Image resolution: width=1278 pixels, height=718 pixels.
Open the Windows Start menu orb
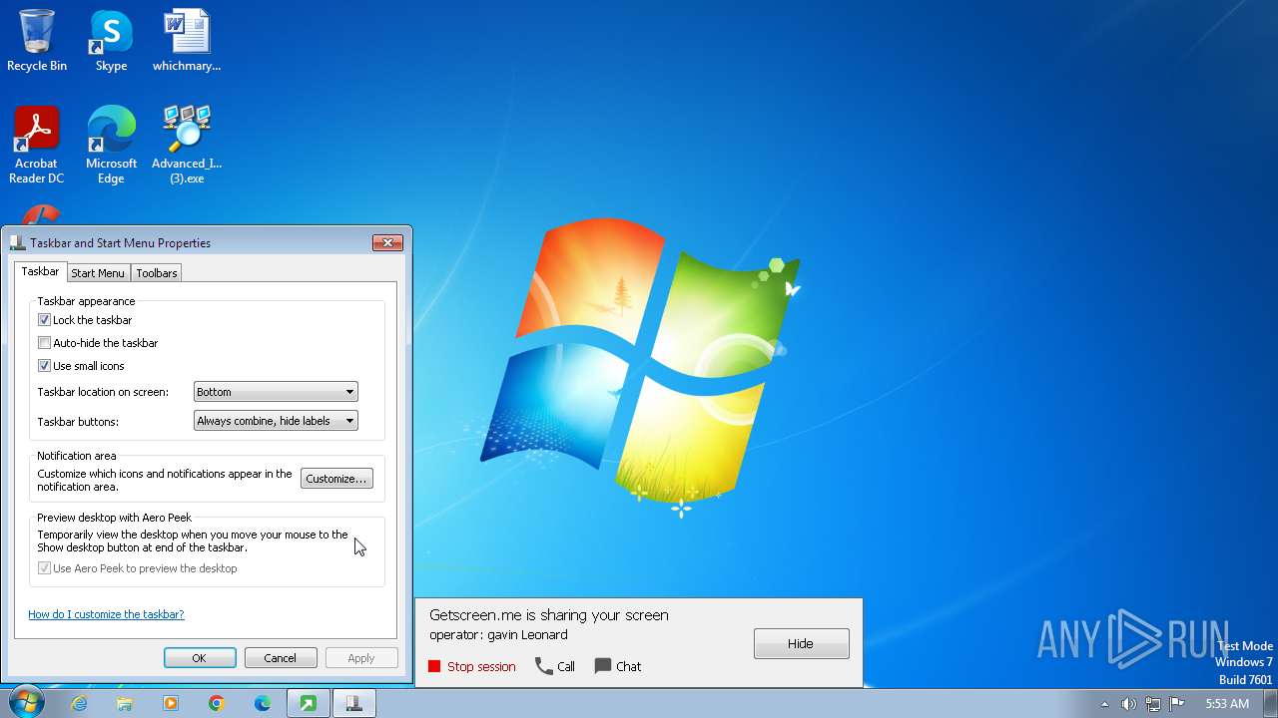click(26, 703)
